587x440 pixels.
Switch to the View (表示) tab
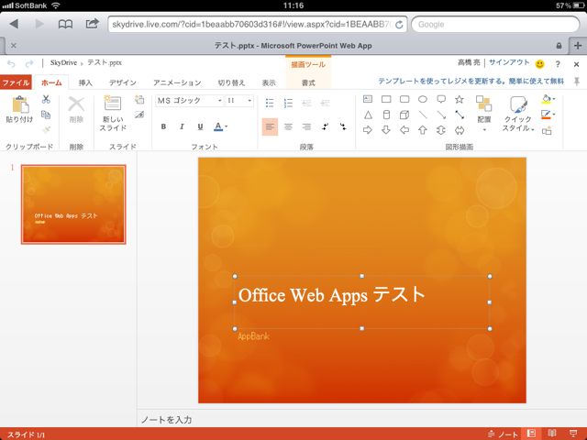[x=269, y=82]
